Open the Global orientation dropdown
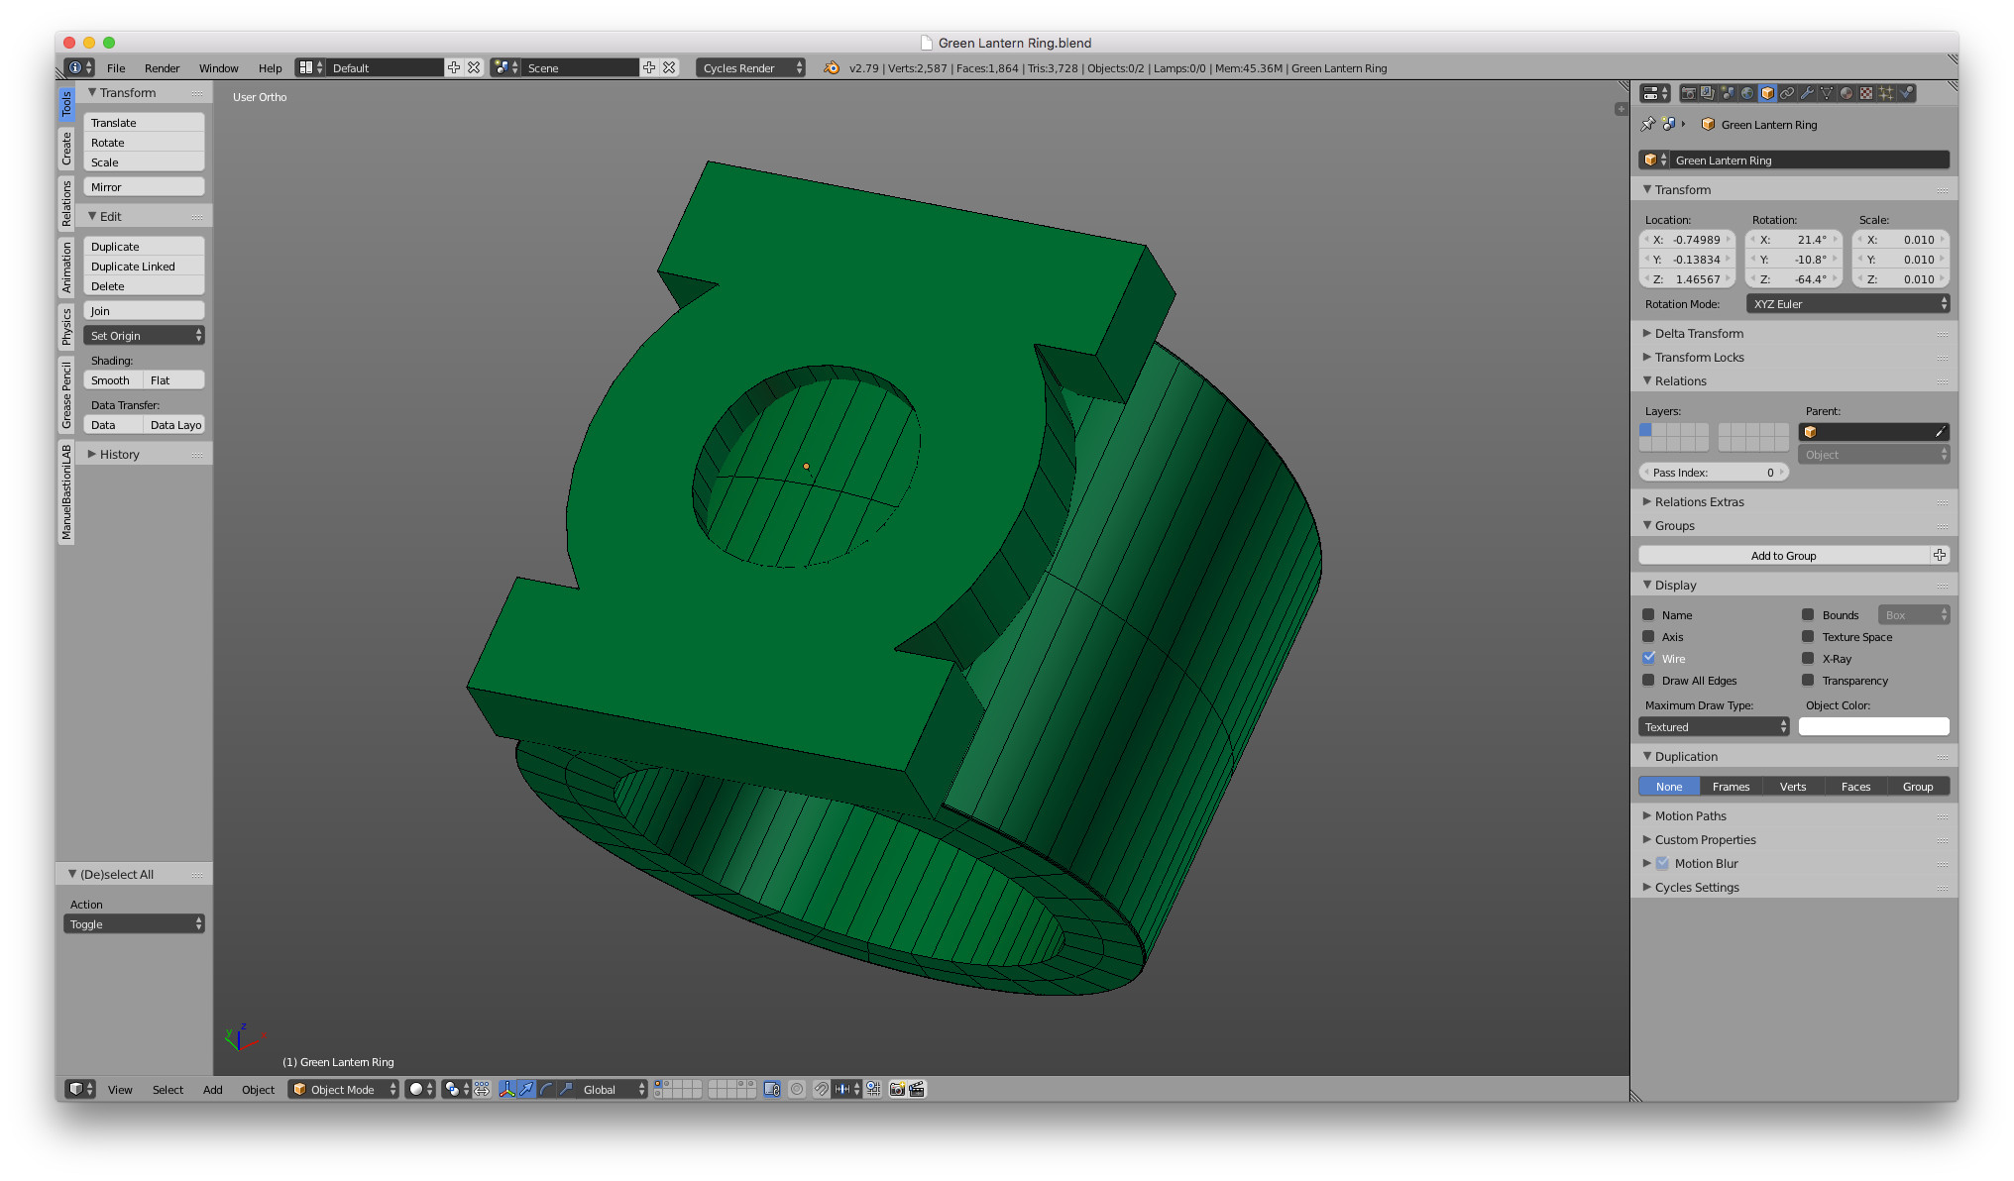Viewport: 2014px width, 1181px height. tap(613, 1089)
